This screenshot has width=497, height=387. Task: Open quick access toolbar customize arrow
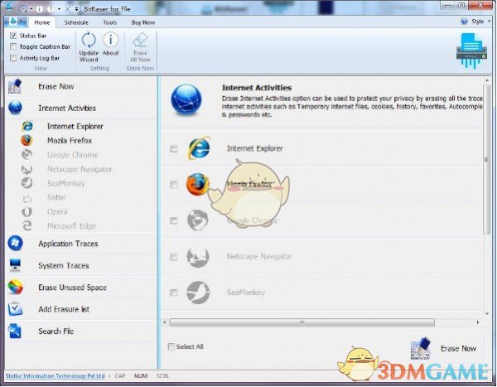point(77,9)
